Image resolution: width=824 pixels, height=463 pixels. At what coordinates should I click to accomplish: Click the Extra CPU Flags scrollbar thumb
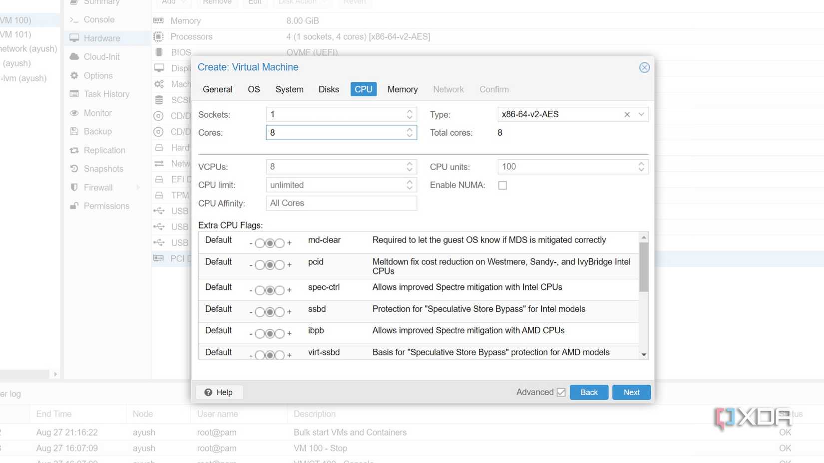pyautogui.click(x=644, y=267)
